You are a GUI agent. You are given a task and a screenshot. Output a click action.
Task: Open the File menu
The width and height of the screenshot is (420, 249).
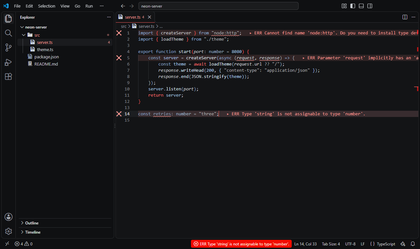(x=17, y=6)
